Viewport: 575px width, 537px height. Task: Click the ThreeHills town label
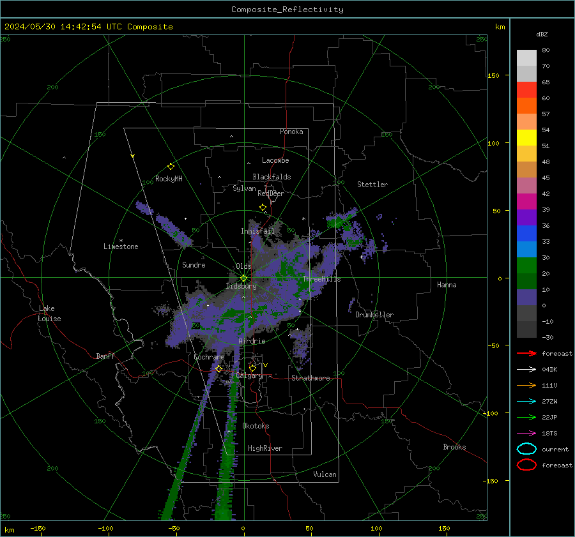tap(321, 279)
